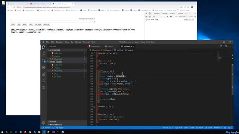Switch to the Sources tab in DevTools
The height and width of the screenshot is (134, 239).
pyautogui.click(x=173, y=13)
